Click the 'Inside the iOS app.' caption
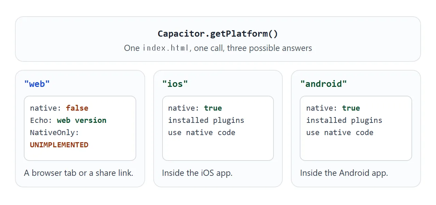 197,173
